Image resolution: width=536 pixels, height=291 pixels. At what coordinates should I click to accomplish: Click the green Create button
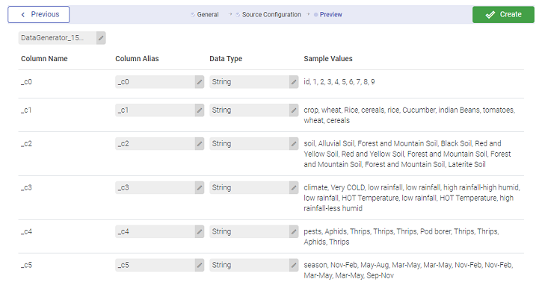[x=503, y=15]
